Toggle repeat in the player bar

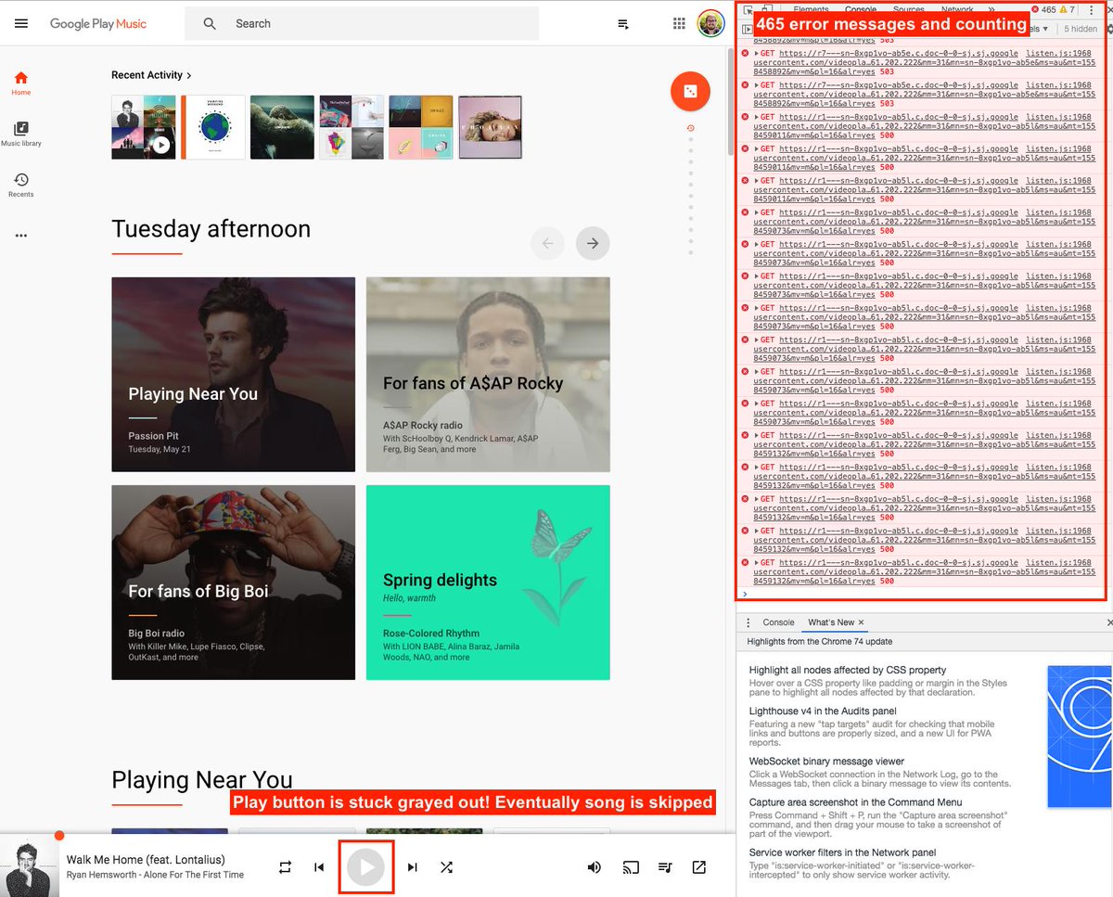coord(285,867)
